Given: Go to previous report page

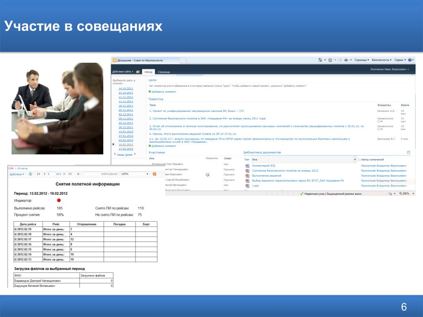Looking at the screenshot, I should [x=44, y=174].
